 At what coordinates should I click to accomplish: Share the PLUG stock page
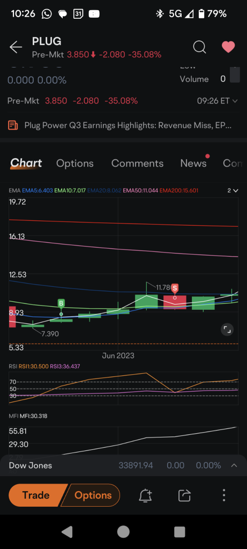(184, 495)
